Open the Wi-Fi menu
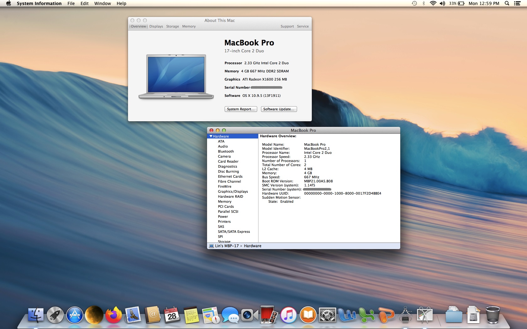This screenshot has width=527, height=329. point(434,3)
